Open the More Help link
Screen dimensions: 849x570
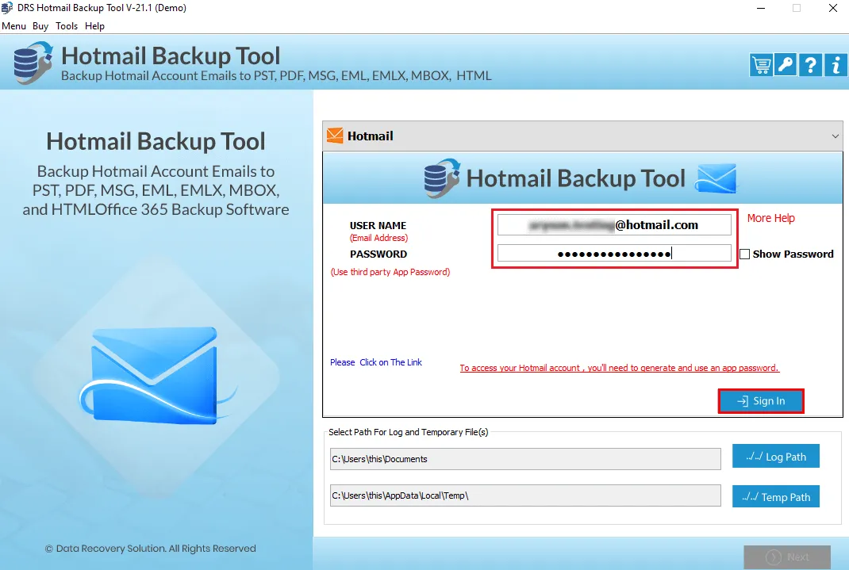pos(771,218)
